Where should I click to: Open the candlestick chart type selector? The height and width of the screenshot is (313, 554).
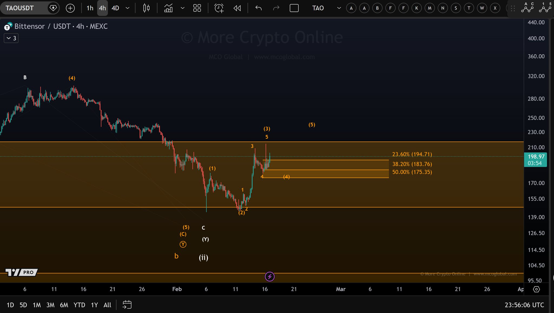point(146,8)
